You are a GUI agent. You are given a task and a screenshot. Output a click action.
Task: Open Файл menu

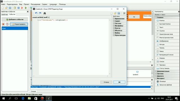(x=3, y=4)
